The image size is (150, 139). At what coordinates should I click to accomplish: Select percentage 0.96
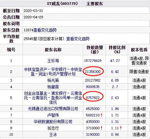(115, 134)
